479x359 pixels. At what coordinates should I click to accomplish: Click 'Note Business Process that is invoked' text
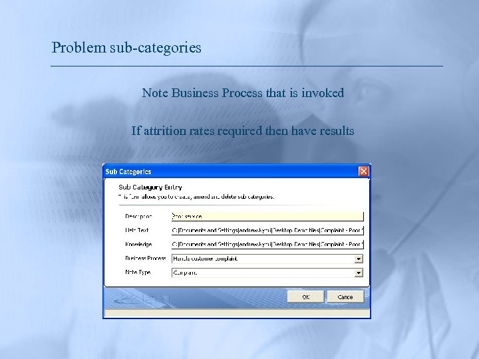[x=243, y=93]
